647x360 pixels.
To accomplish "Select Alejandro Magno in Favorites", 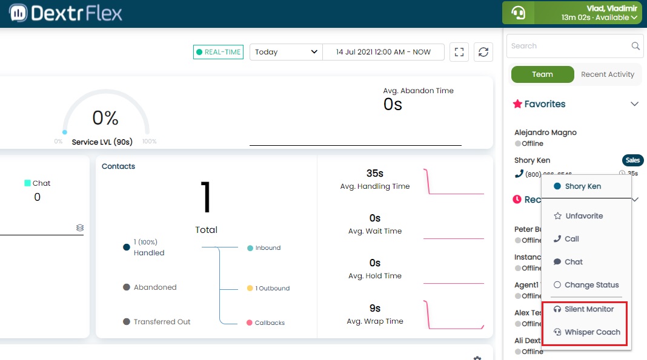I will coord(545,133).
